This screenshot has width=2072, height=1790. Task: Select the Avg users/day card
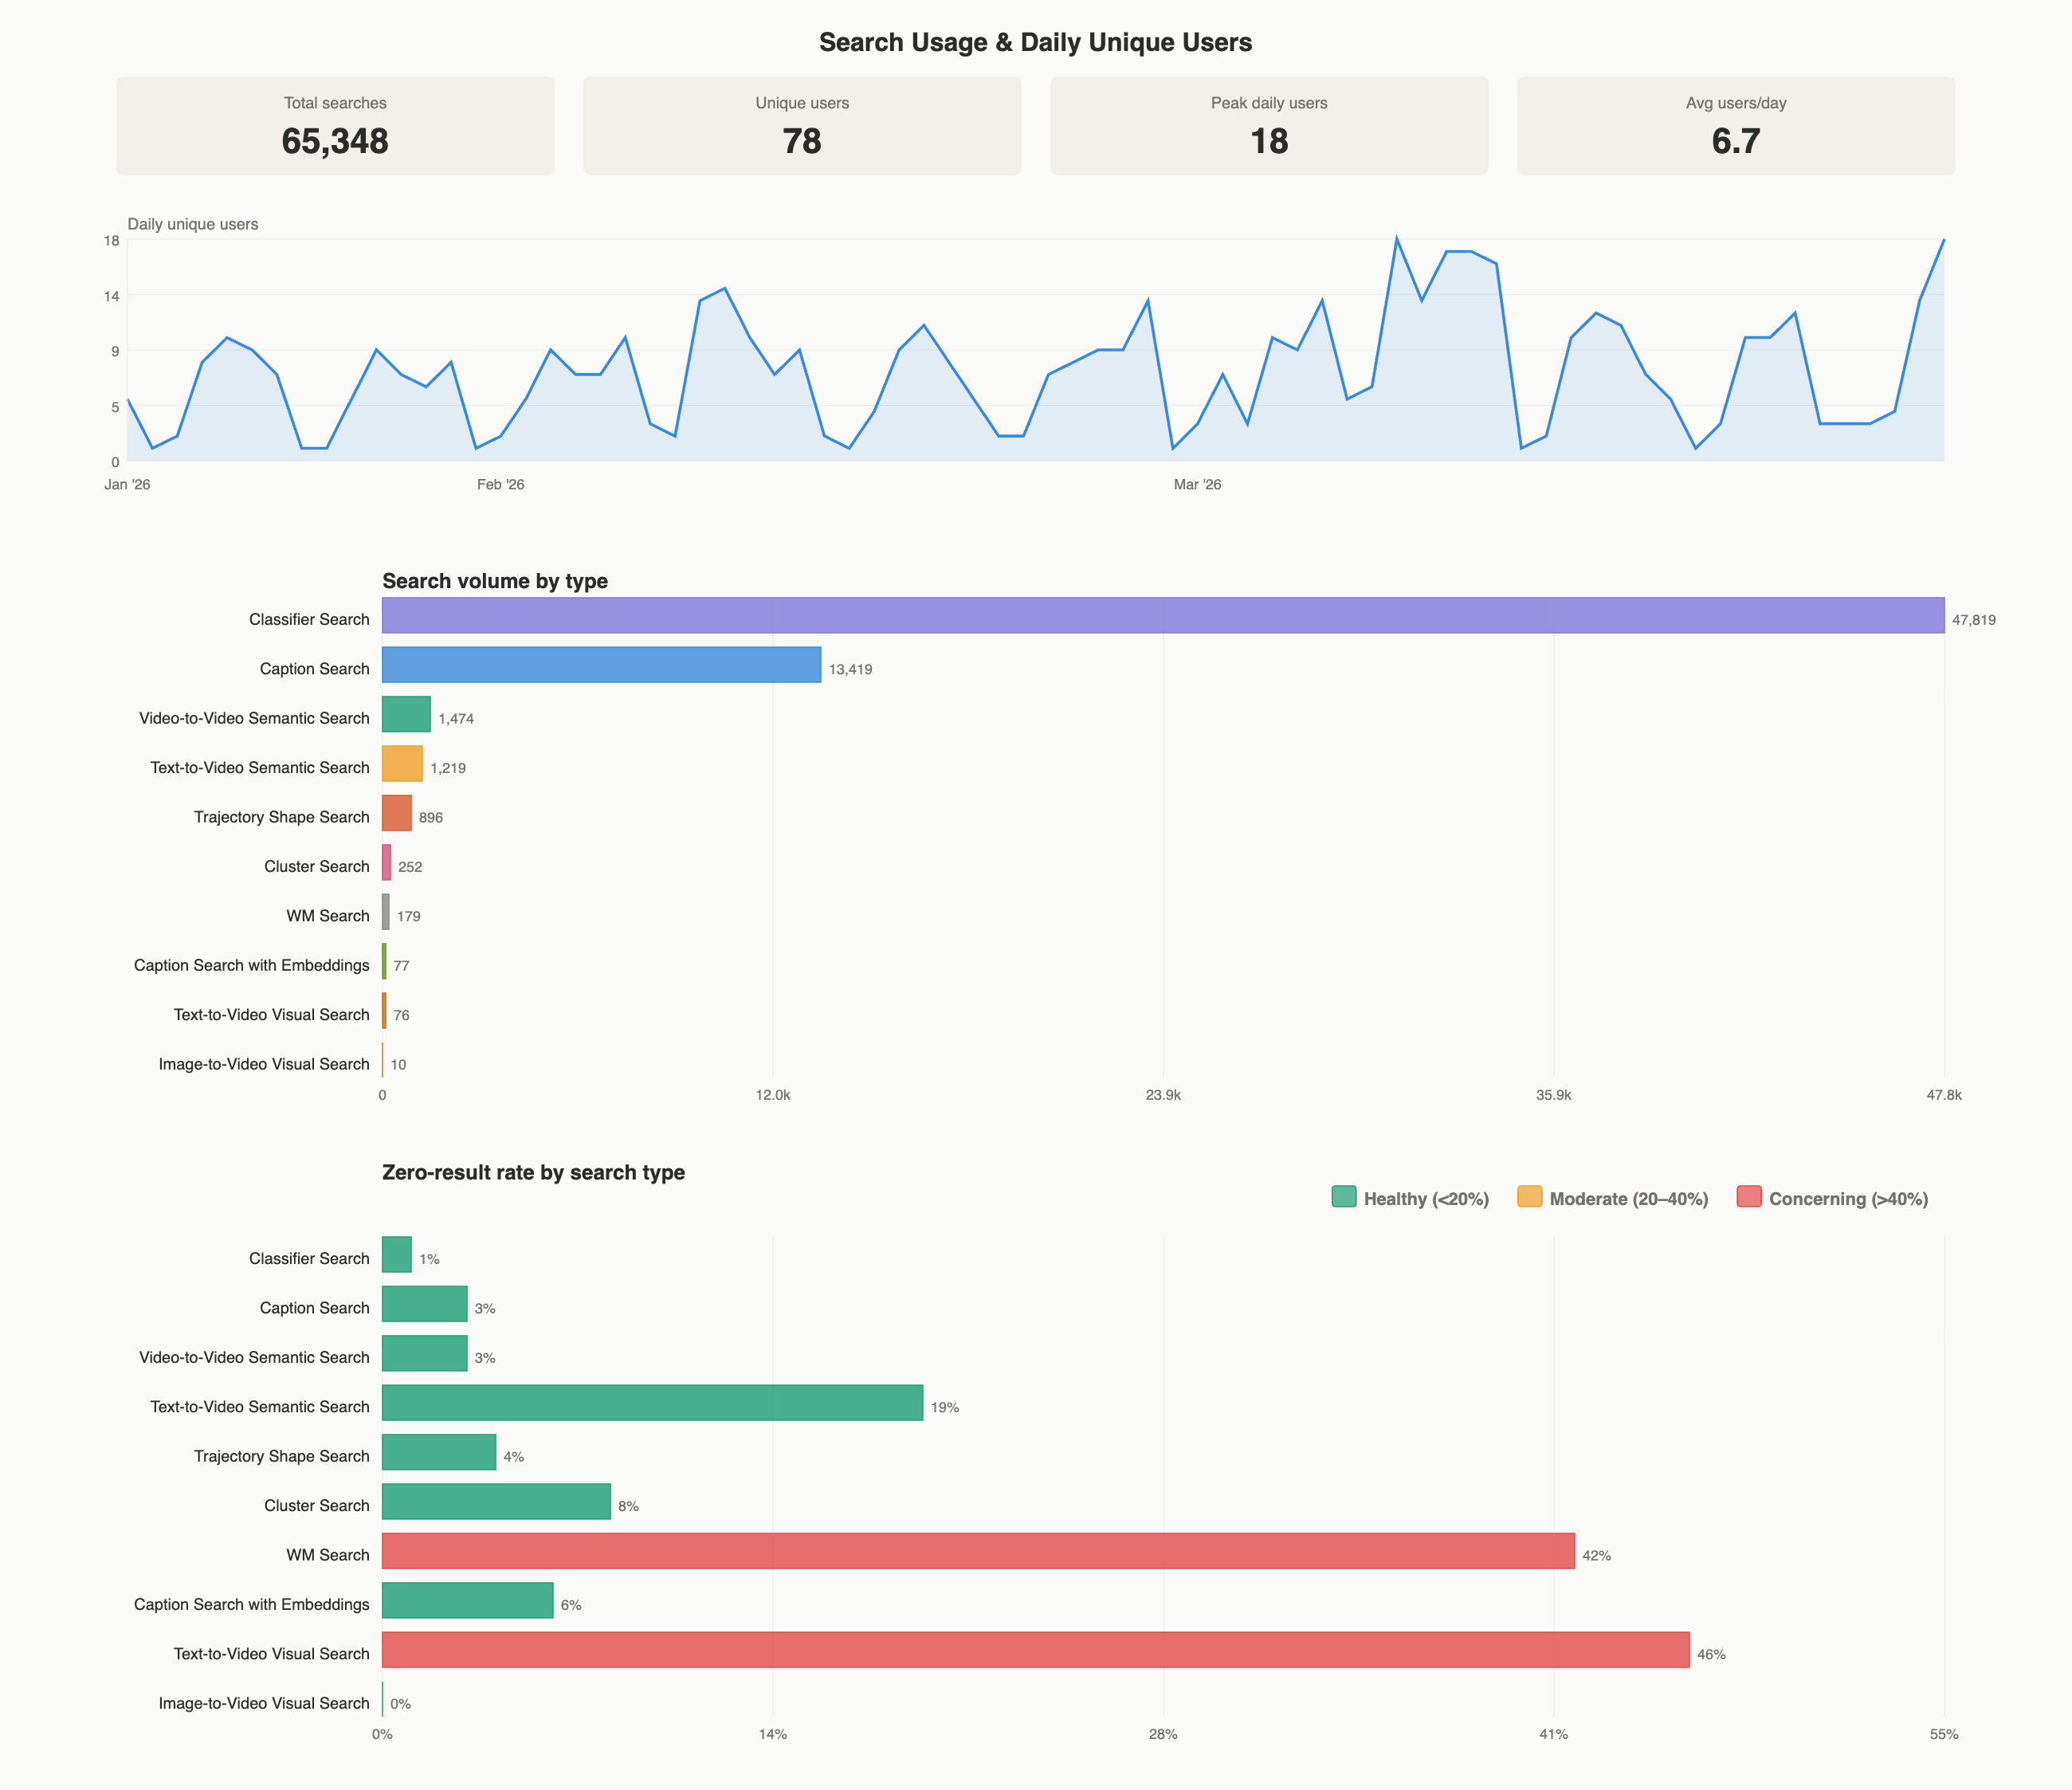[x=1736, y=126]
